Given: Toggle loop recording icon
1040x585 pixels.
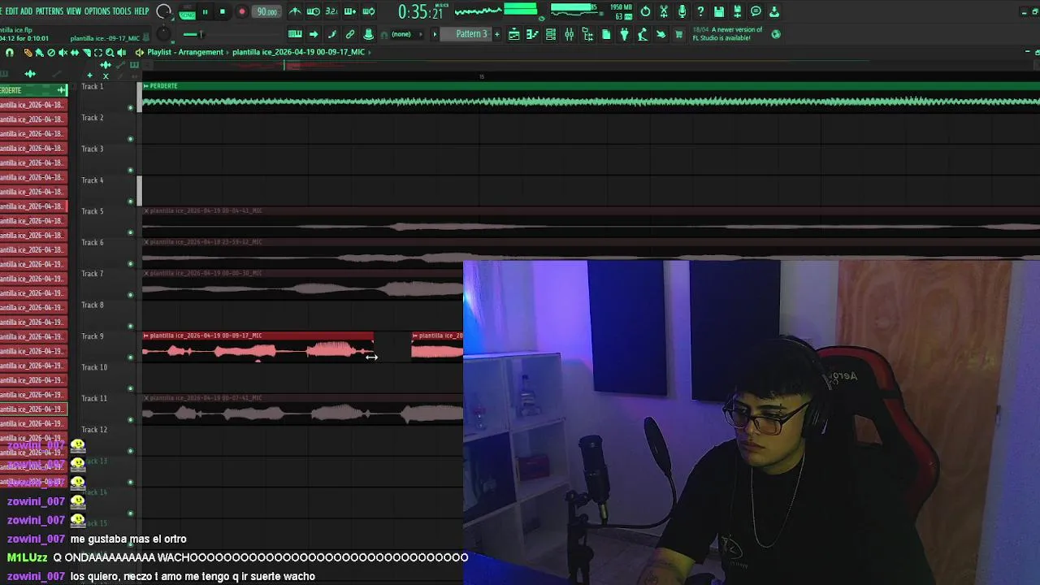Looking at the screenshot, I should (369, 11).
